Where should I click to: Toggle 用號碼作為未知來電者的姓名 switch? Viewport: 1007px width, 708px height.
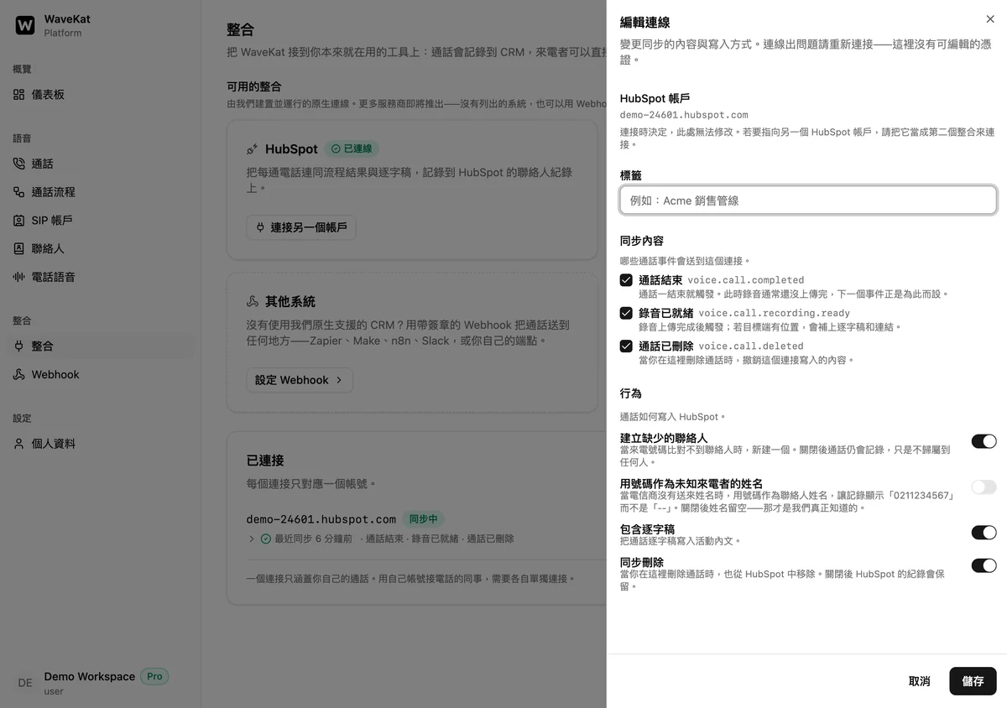tap(984, 487)
